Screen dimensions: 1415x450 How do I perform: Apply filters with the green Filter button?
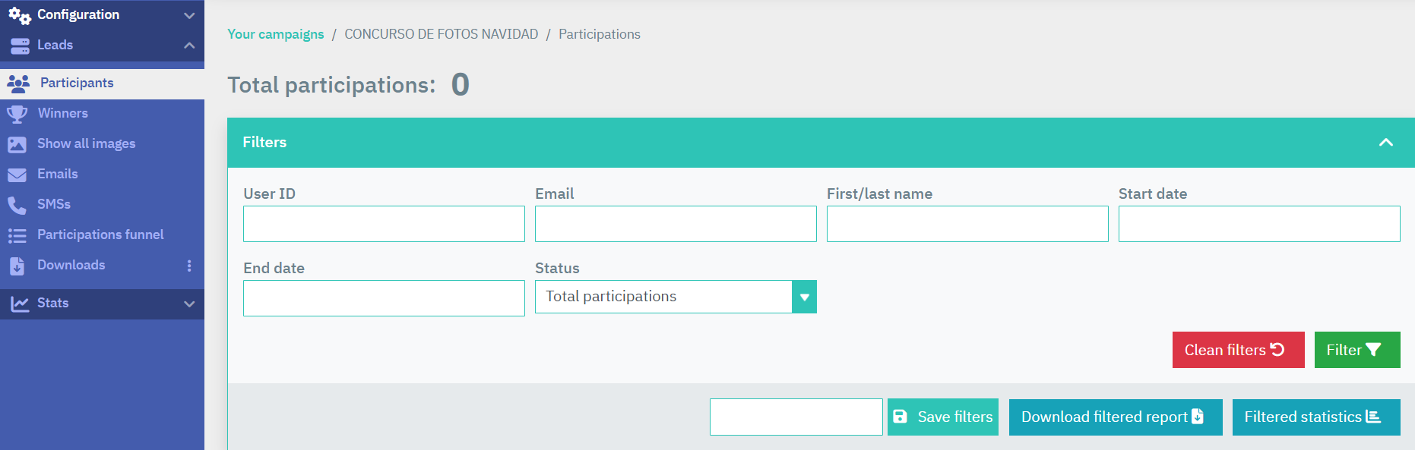coord(1356,350)
